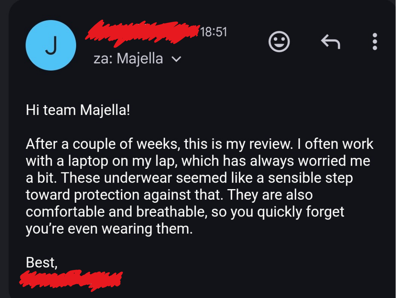Expand recipient details chevron beside Majella
Viewport: 396px width, 298px height.
coord(176,59)
